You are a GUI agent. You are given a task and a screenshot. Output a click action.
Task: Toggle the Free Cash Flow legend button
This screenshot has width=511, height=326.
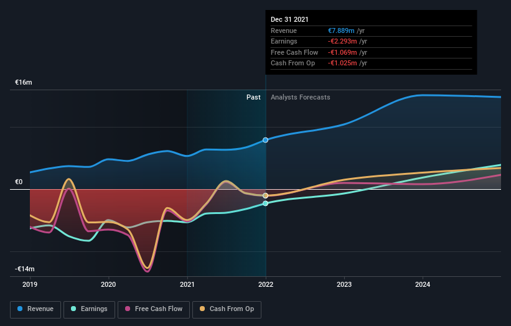coord(154,309)
